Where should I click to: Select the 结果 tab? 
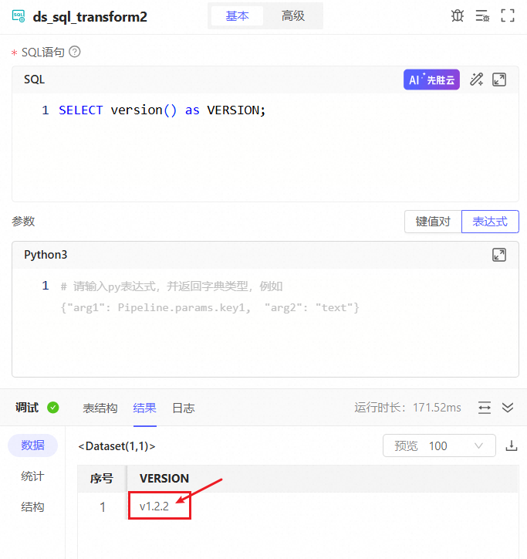point(144,408)
